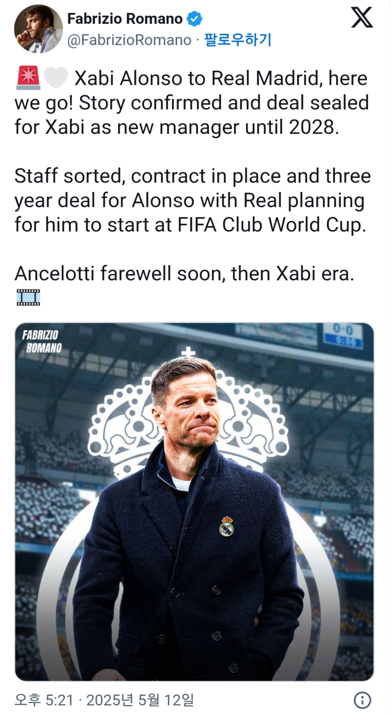
Task: Click the white heart emoji
Action: [56, 78]
